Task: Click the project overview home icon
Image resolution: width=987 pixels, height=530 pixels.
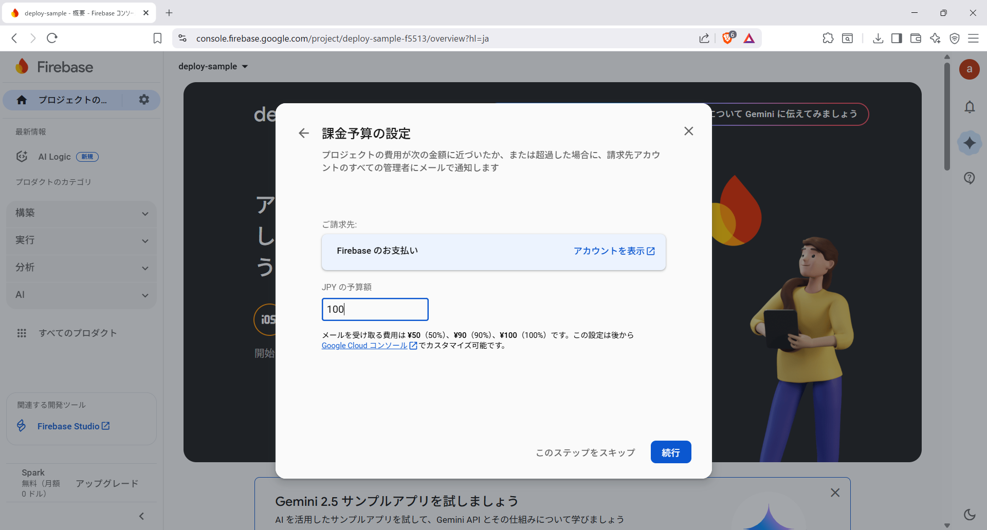Action: click(x=22, y=100)
